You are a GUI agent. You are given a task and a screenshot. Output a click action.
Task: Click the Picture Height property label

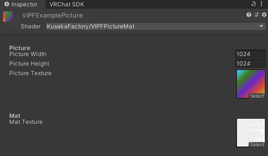click(x=29, y=64)
